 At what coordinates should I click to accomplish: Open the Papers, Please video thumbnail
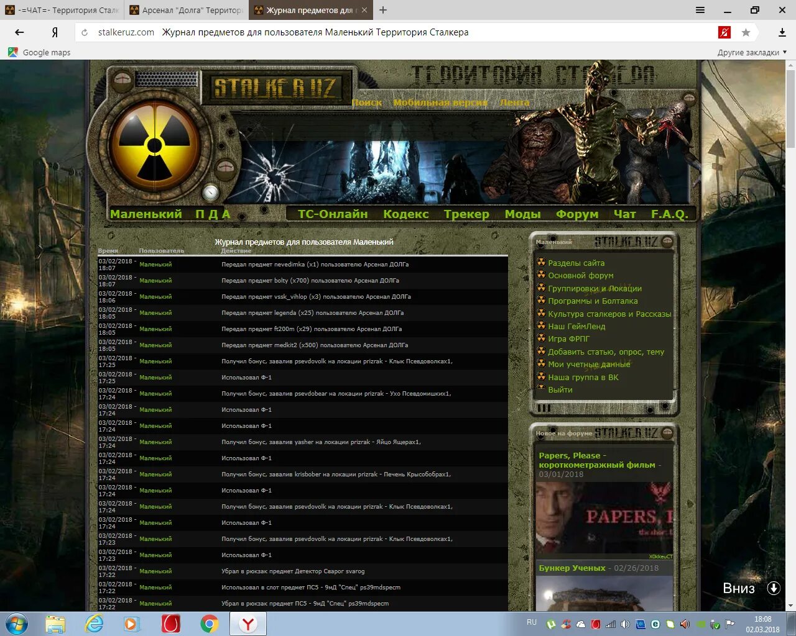point(604,518)
